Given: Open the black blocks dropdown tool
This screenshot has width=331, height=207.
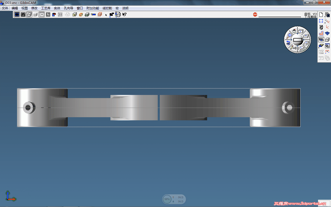Looking at the screenshot, I should [x=112, y=14].
